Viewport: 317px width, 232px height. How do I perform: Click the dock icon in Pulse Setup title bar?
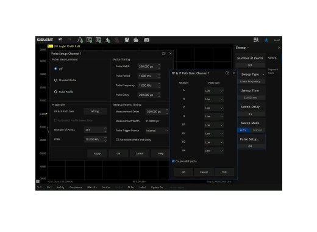pos(164,54)
